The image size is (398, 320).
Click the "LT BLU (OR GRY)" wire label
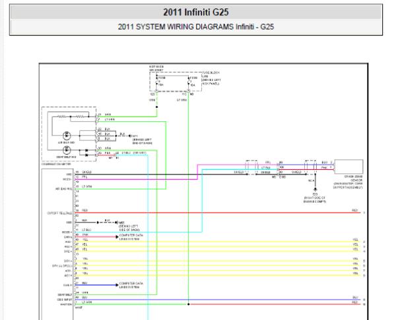[133, 153]
